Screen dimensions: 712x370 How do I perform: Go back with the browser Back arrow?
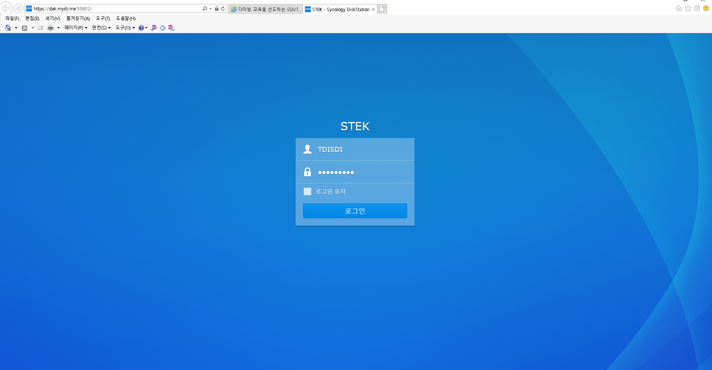pos(6,8)
